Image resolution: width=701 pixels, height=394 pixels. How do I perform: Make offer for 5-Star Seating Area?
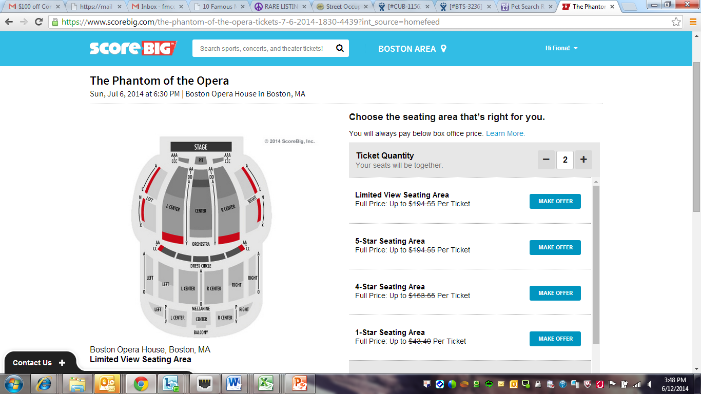pyautogui.click(x=555, y=247)
